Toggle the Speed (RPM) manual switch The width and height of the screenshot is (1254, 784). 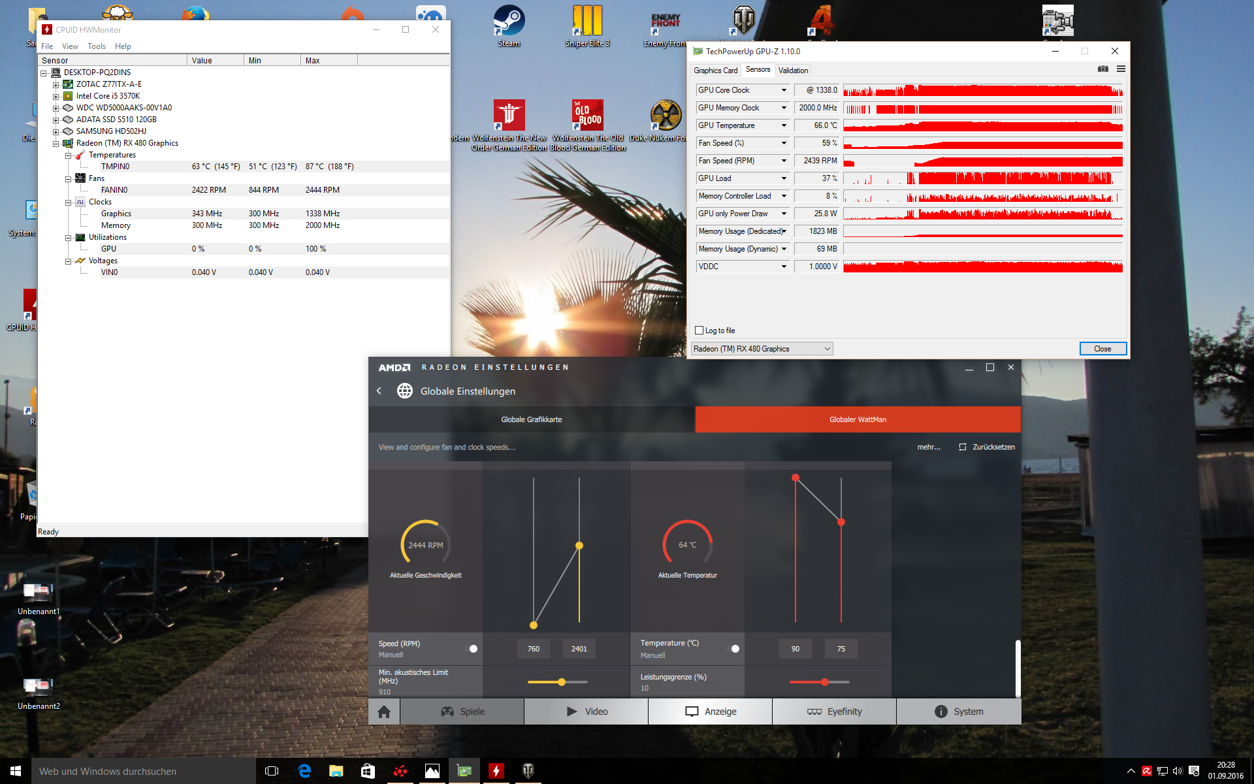pos(472,649)
